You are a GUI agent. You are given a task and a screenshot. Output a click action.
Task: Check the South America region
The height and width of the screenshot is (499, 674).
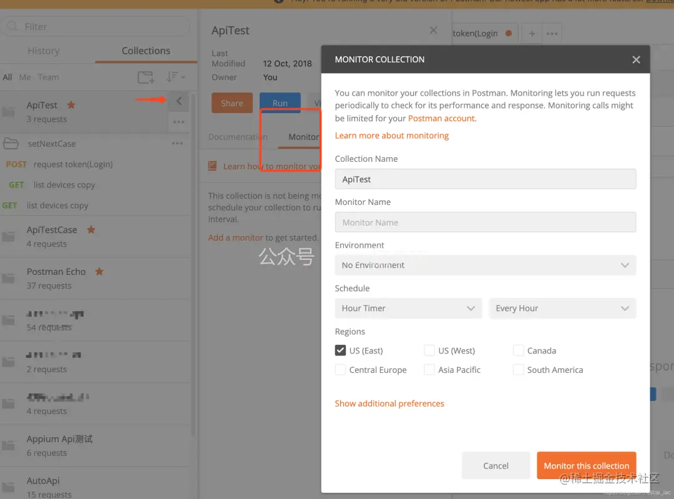click(518, 370)
